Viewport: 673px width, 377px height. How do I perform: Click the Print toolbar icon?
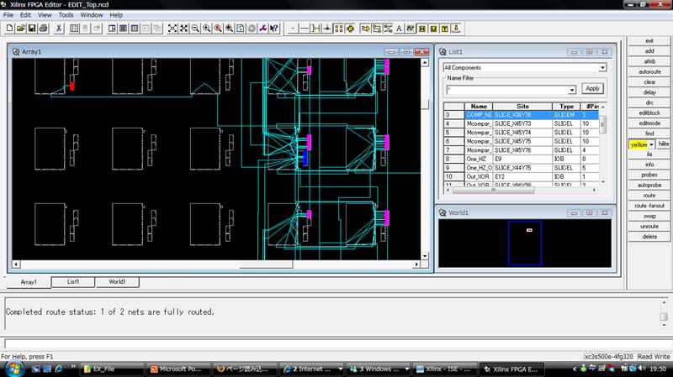coord(44,29)
